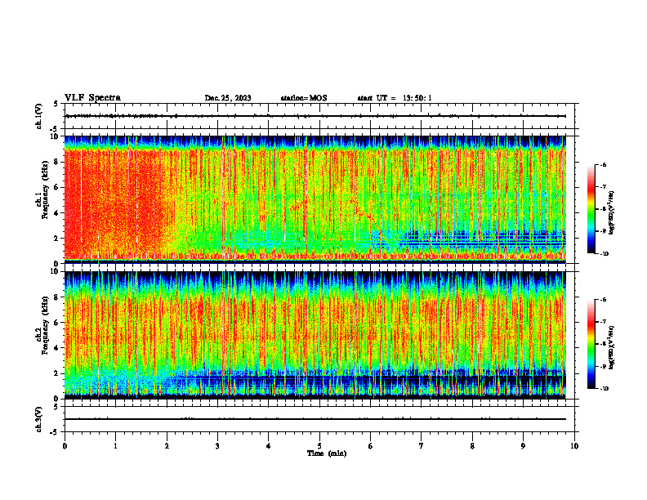Viewport: 647px width, 500px height.
Task: Click inside the ch.1 spectrogram panel
Action: [315, 199]
